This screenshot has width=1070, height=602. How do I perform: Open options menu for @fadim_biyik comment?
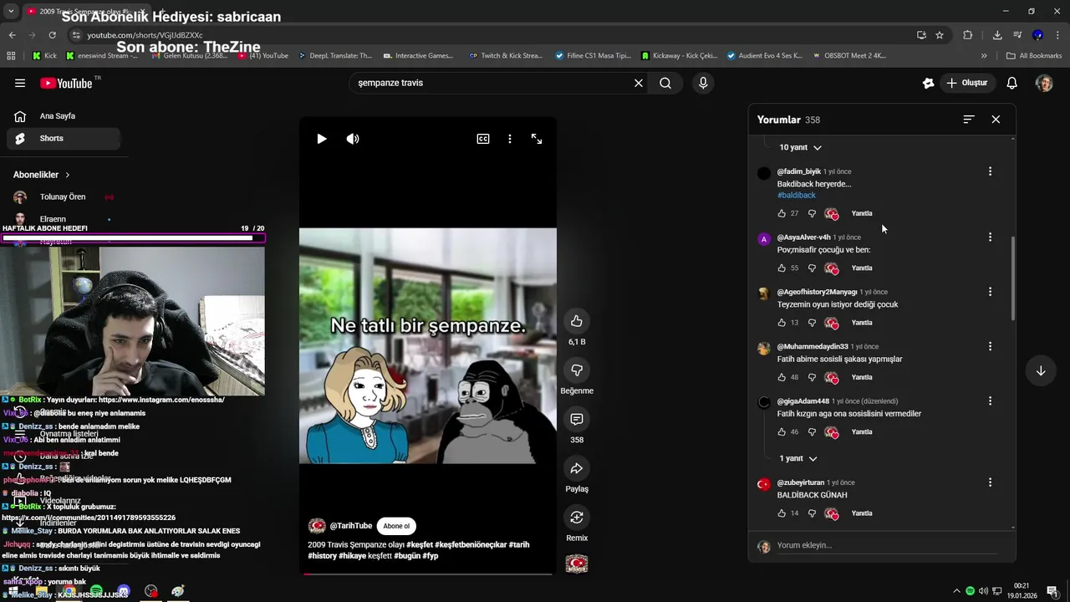pos(990,171)
